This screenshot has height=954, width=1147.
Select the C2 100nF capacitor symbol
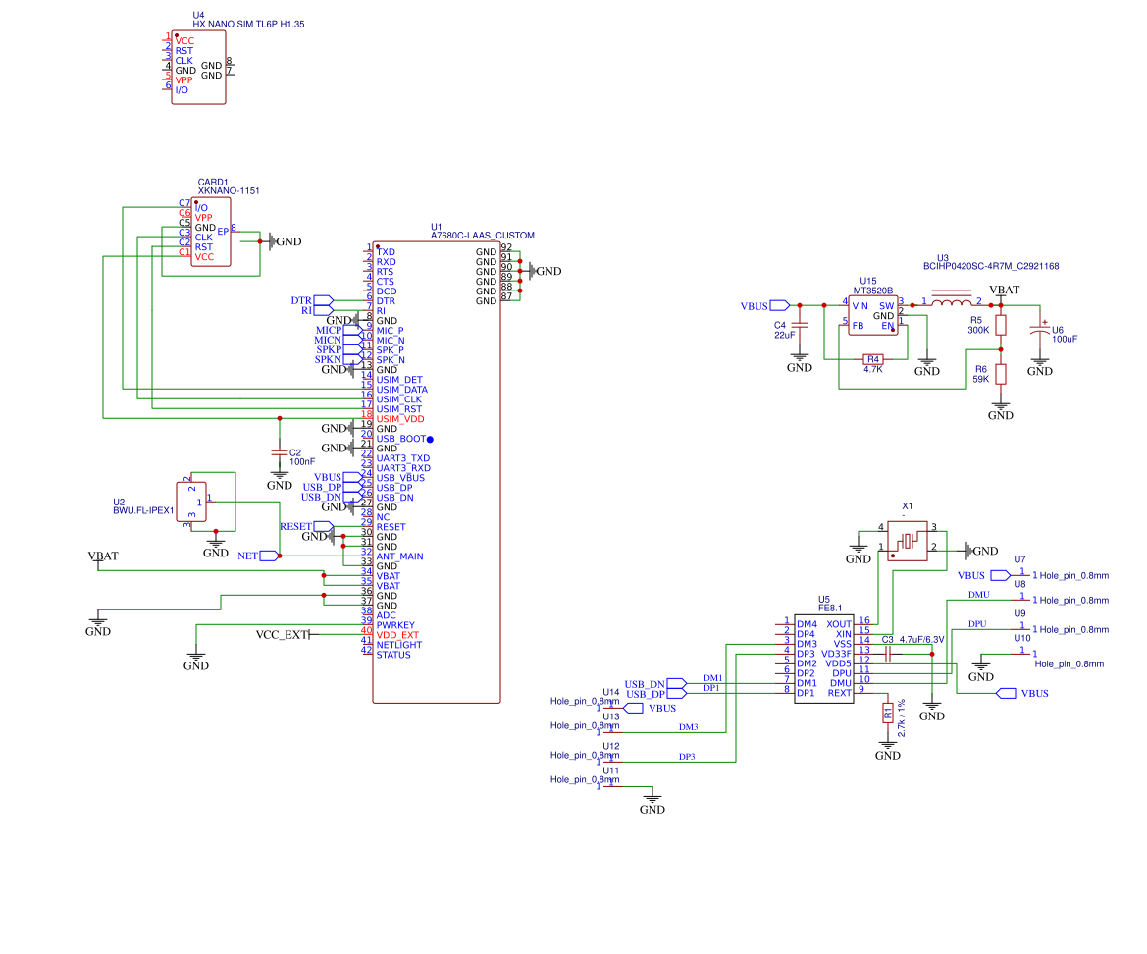coord(280,452)
